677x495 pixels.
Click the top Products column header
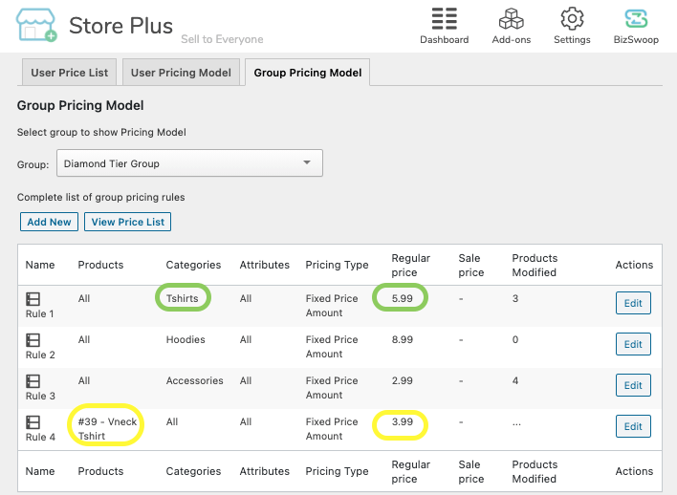tap(100, 265)
